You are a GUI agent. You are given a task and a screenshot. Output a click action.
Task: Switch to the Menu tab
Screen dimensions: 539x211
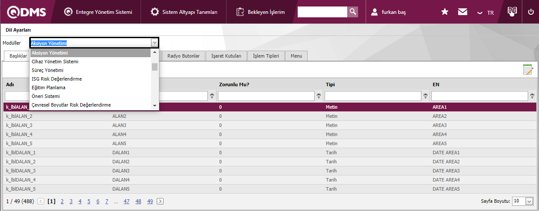coord(296,56)
